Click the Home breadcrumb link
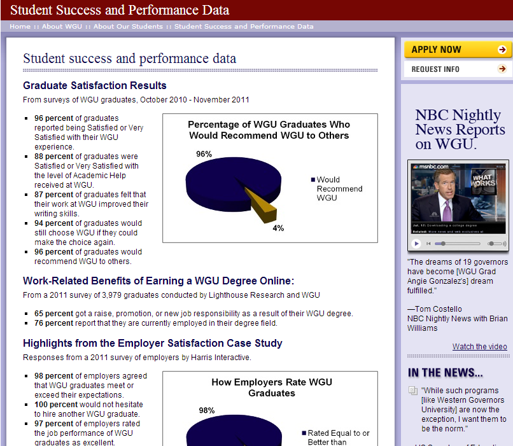The width and height of the screenshot is (513, 446). 20,27
